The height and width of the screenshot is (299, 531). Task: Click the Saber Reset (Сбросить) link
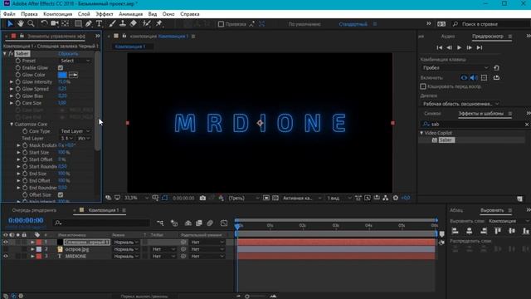[68, 53]
